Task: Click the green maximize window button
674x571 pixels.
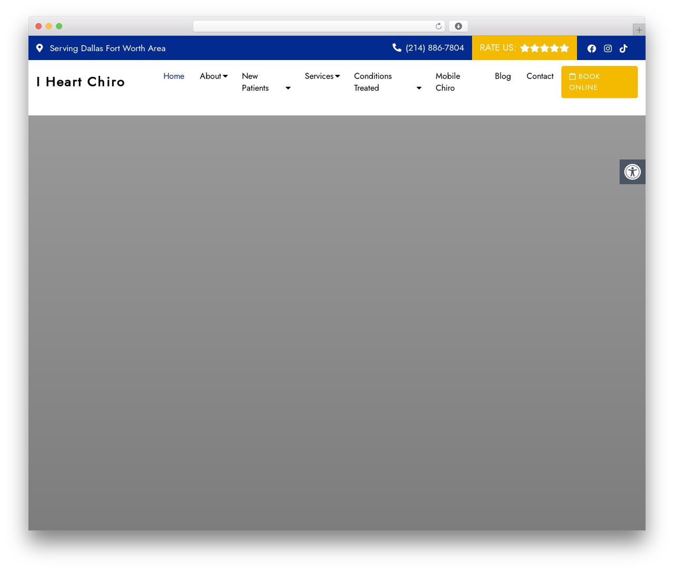Action: tap(59, 26)
